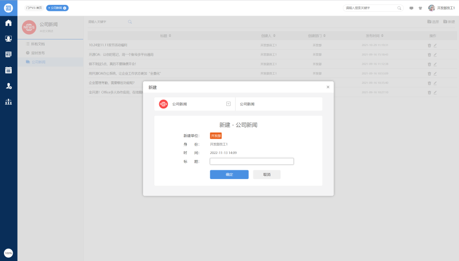This screenshot has height=261, width=459.
Task: Close the 新建 dialog
Action: click(328, 87)
